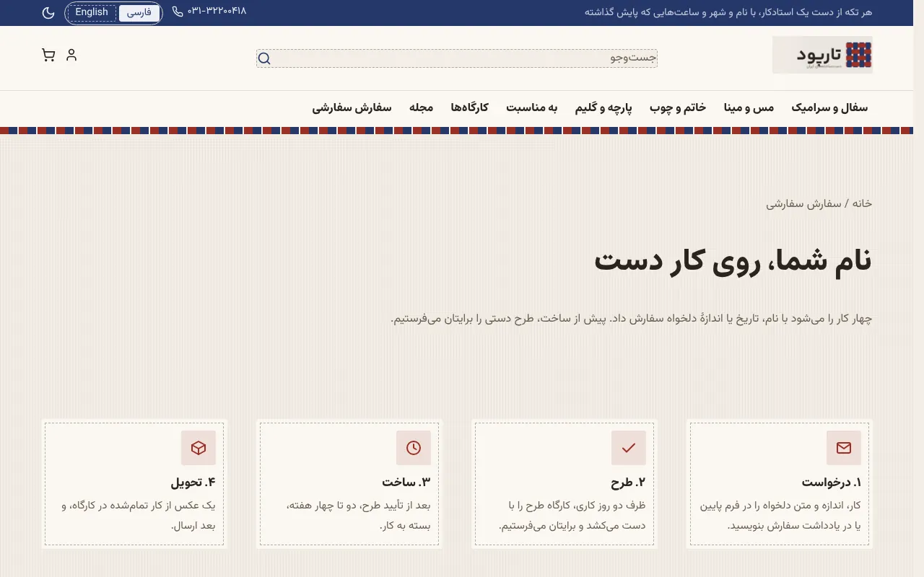Click the card title ۲. طرح
The width and height of the screenshot is (924, 577).
(628, 483)
